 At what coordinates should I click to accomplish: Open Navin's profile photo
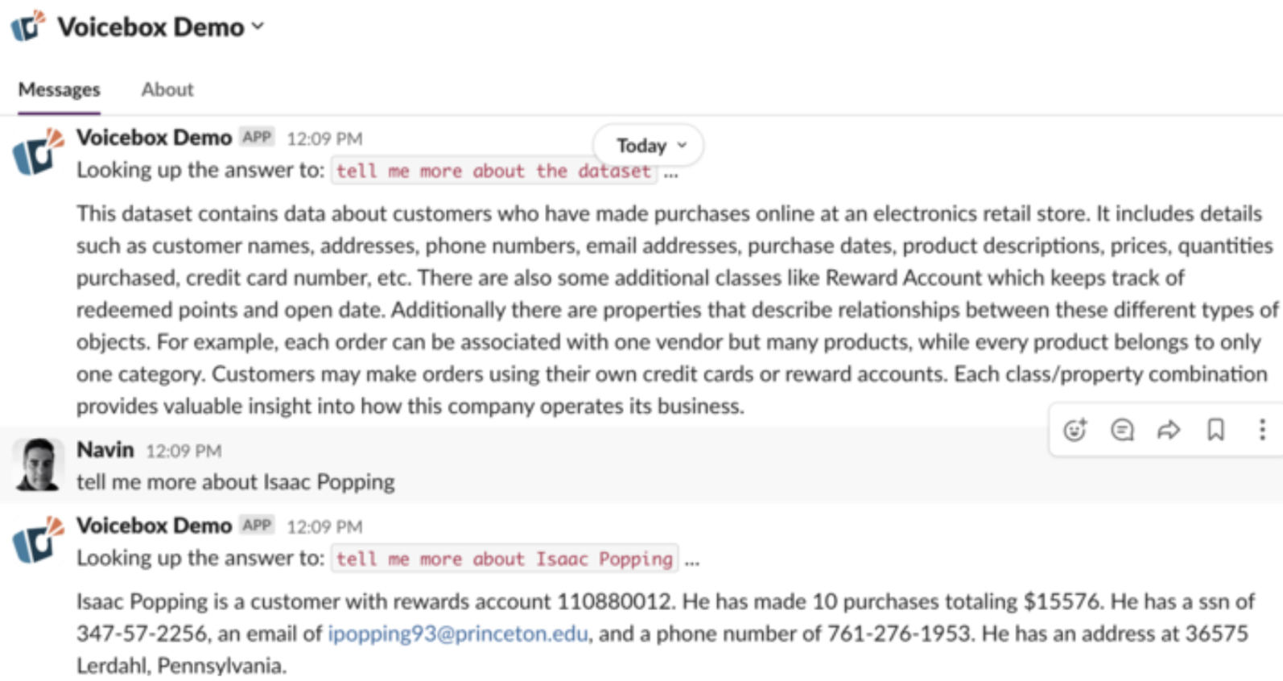click(x=39, y=465)
